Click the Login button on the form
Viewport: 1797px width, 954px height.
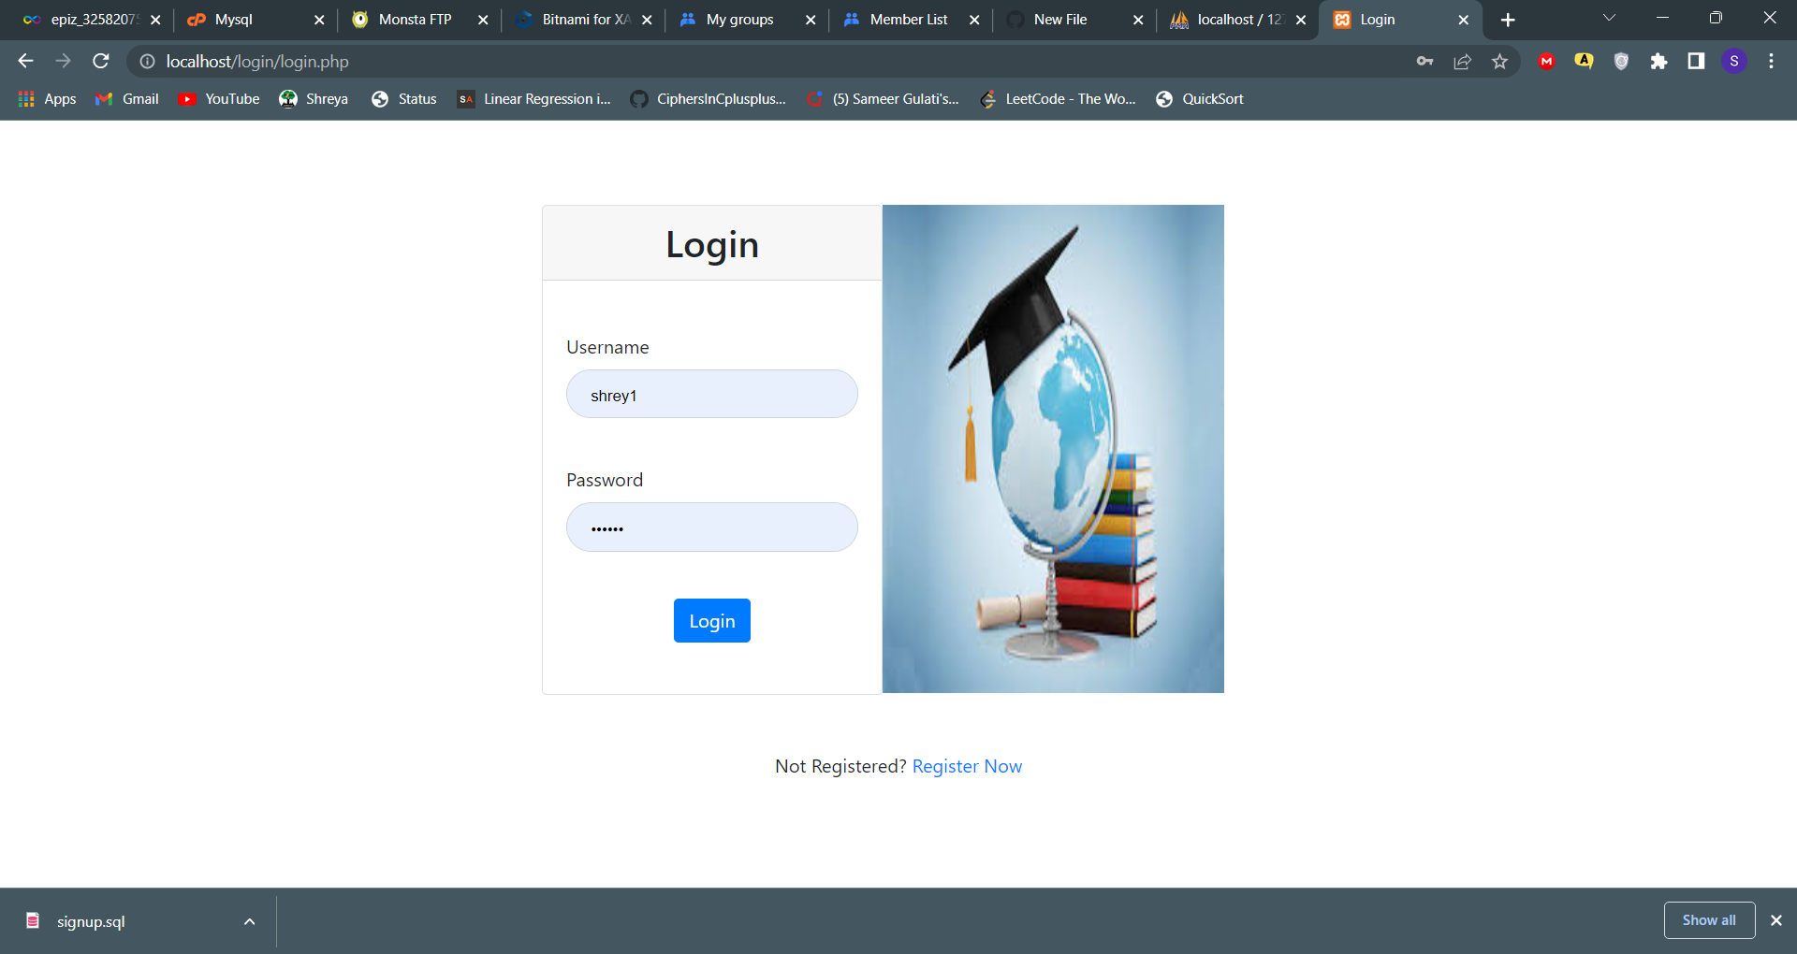coord(711,620)
